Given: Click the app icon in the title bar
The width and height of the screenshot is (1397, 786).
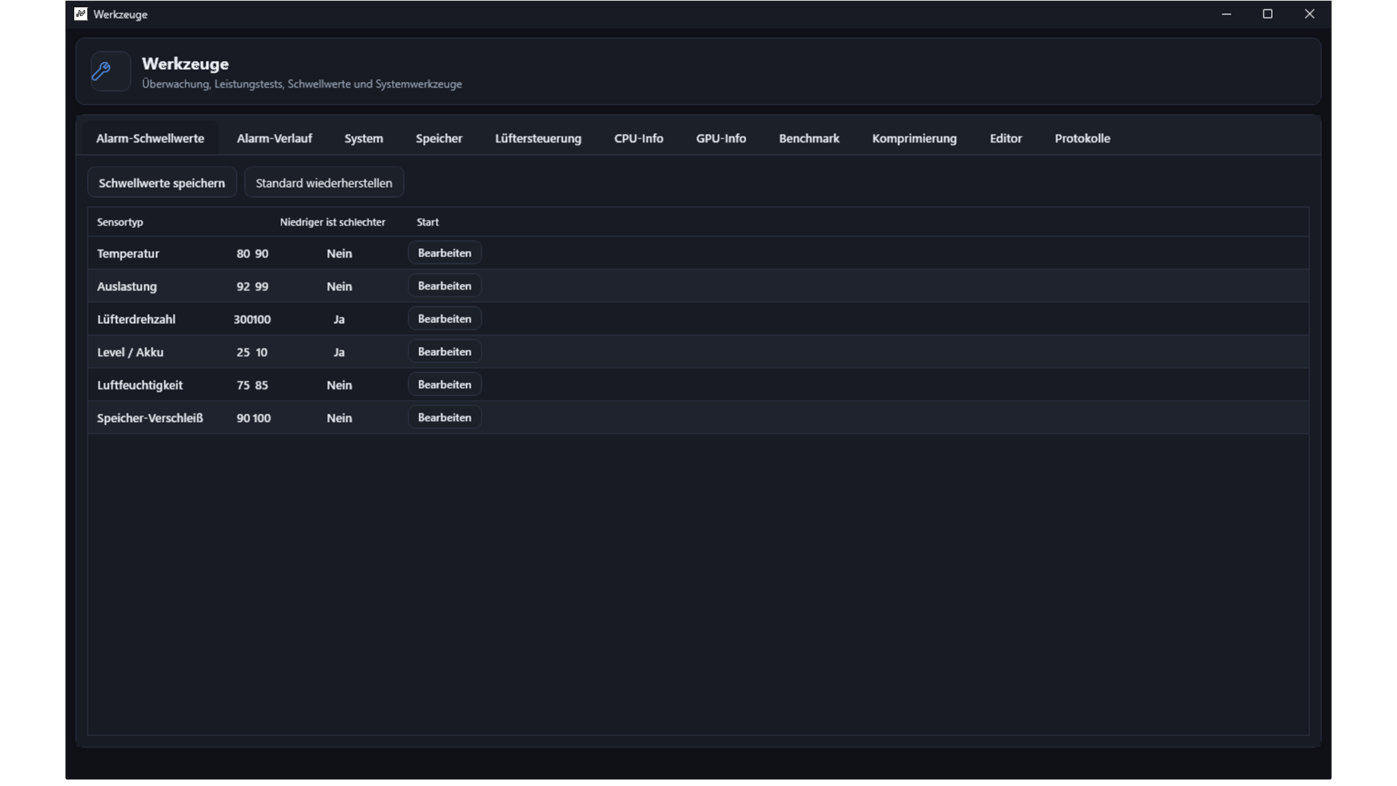Looking at the screenshot, I should pyautogui.click(x=81, y=14).
